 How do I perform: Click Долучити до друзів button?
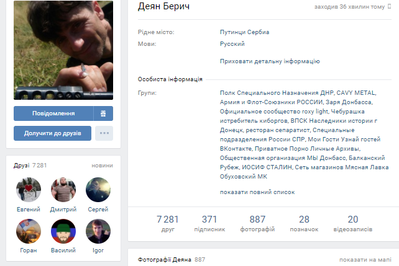[x=52, y=133]
